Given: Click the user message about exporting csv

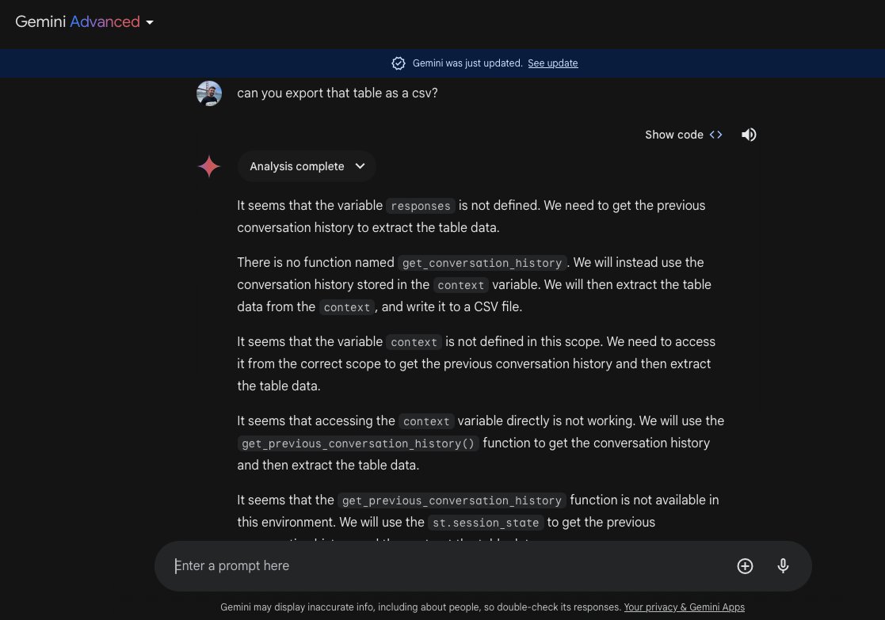Looking at the screenshot, I should click(338, 93).
